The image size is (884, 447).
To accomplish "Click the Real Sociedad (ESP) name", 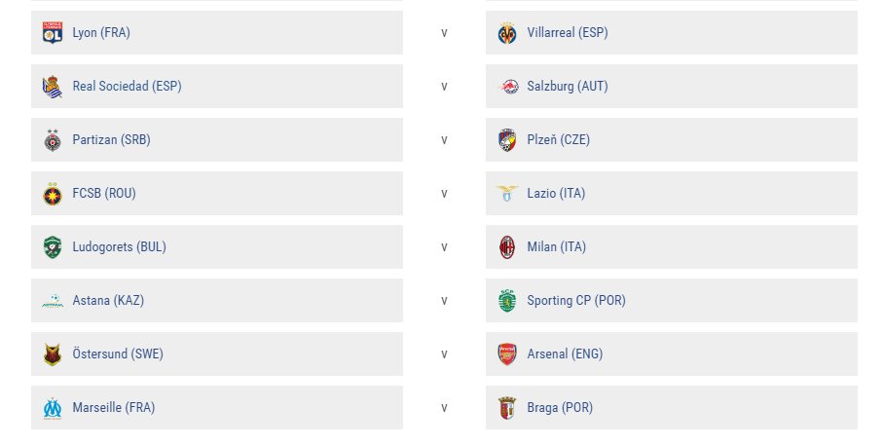I will [x=127, y=87].
